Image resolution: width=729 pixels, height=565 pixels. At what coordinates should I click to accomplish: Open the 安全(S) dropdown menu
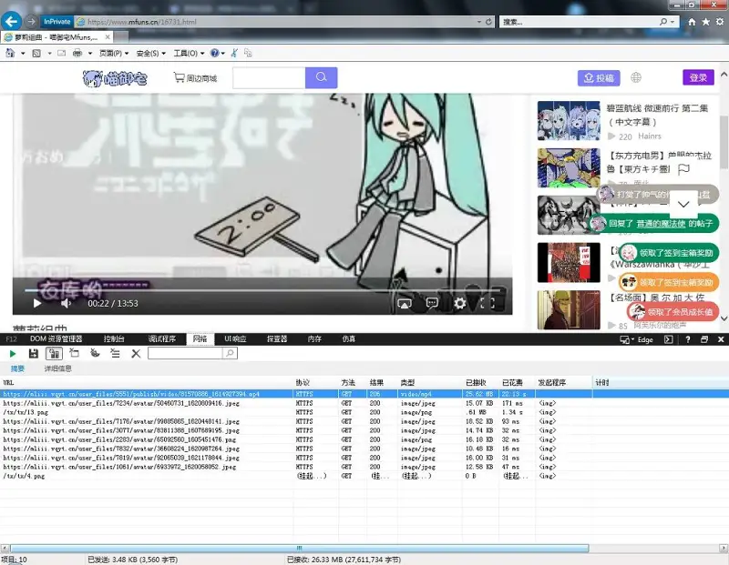150,54
